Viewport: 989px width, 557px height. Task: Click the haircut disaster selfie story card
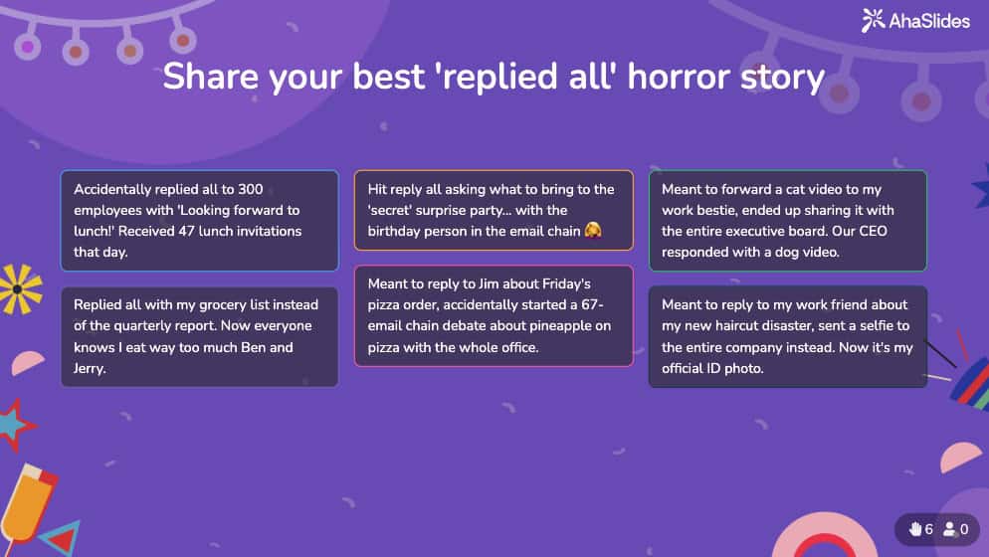pyautogui.click(x=788, y=337)
